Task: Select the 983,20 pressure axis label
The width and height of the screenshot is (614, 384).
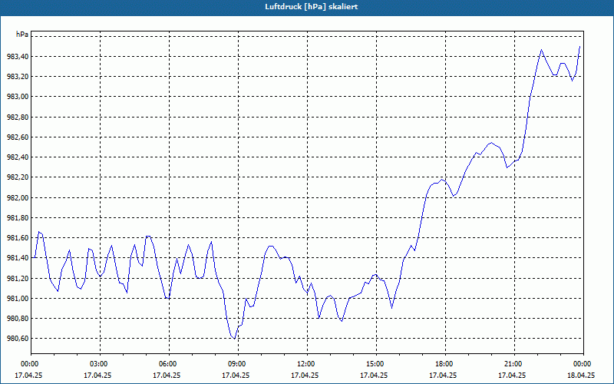Action: pos(18,77)
